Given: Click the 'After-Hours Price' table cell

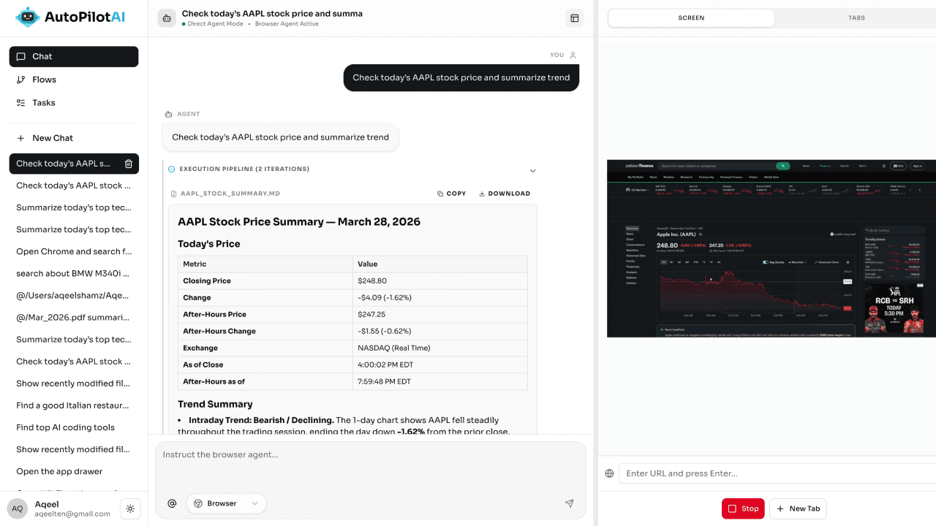Looking at the screenshot, I should [x=265, y=314].
